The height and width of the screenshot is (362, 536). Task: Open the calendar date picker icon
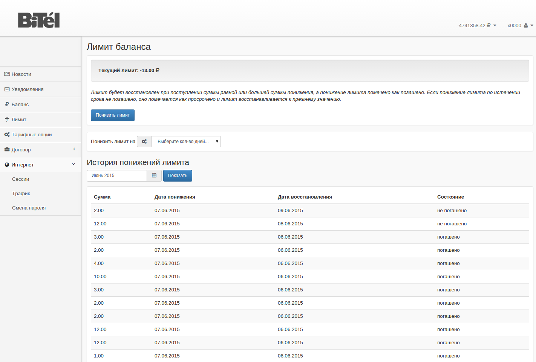[154, 176]
